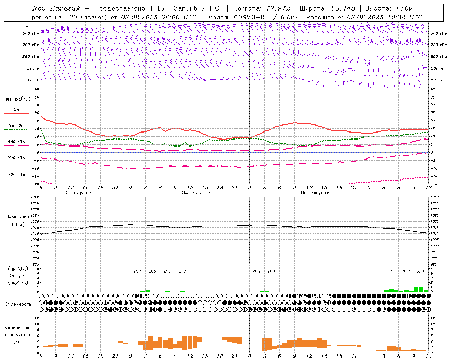Click the '(мм/3ч.)' precipitation unit label
This screenshot has height=359, width=449.
(x=18, y=269)
